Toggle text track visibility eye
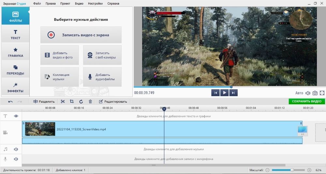The width and height of the screenshot is (326, 174). pos(16,116)
